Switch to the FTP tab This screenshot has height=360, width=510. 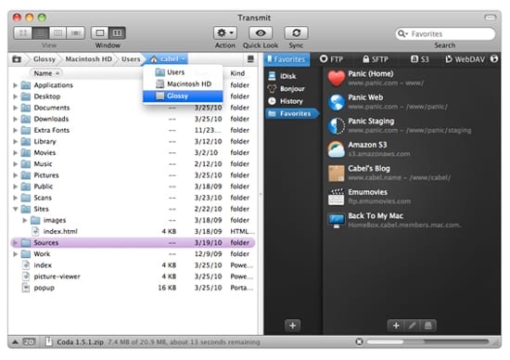coord(331,59)
